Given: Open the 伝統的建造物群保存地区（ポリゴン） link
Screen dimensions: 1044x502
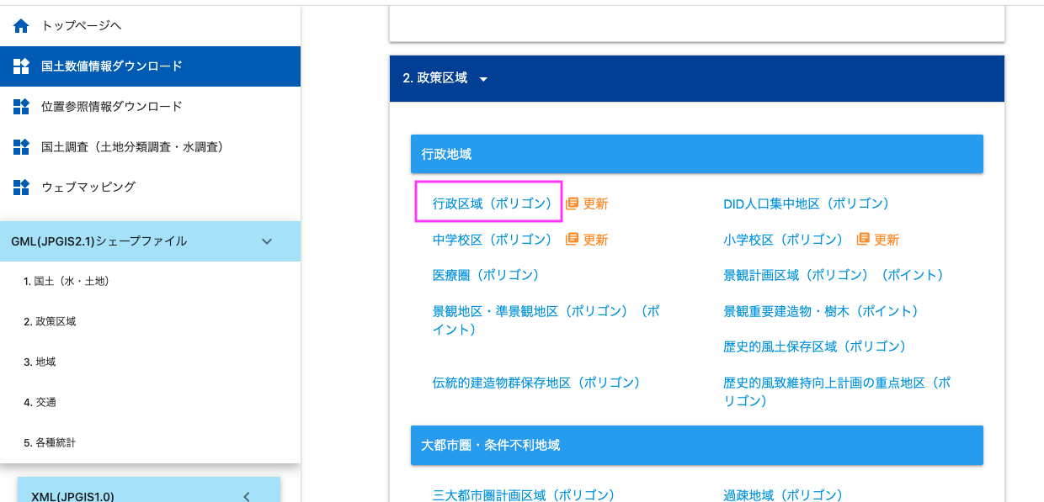Looking at the screenshot, I should pos(536,383).
